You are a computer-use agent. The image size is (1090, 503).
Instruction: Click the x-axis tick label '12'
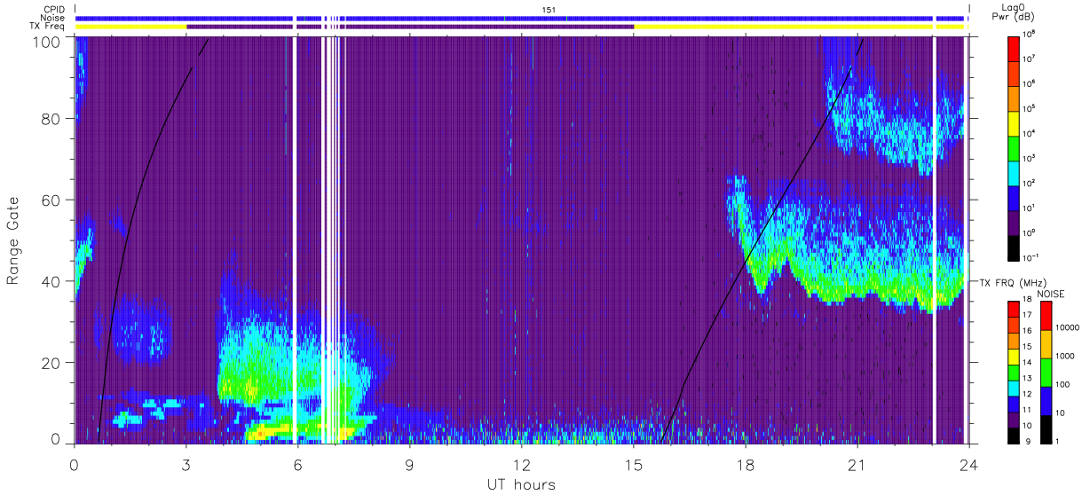521,464
